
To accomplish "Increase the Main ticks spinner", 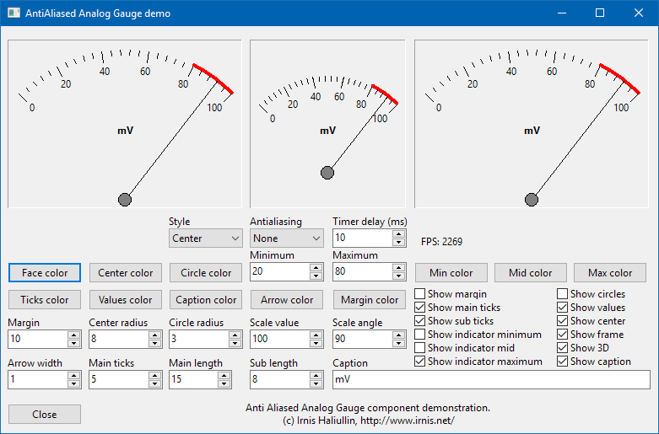I will pyautogui.click(x=154, y=375).
